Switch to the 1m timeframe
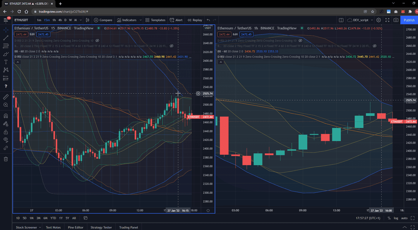The height and width of the screenshot is (230, 418). 39,20
